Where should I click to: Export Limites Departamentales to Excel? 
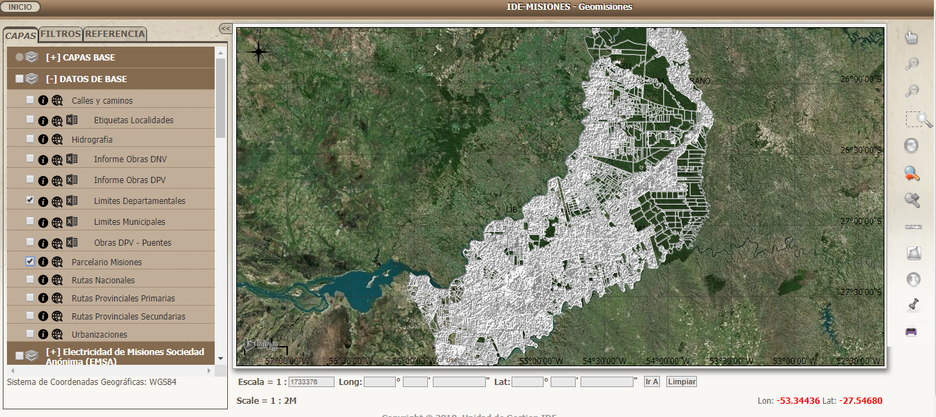pos(72,200)
